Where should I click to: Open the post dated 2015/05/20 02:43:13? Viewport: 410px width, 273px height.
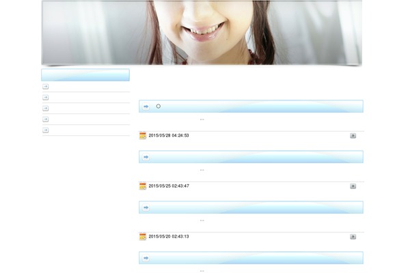coord(169,236)
